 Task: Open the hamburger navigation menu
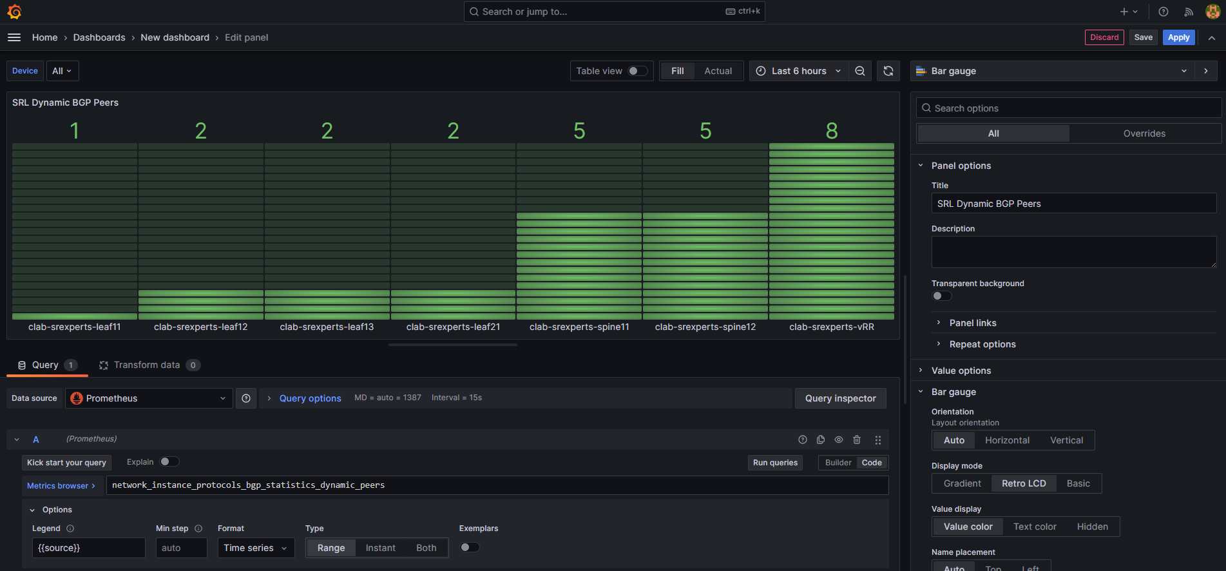pos(14,37)
